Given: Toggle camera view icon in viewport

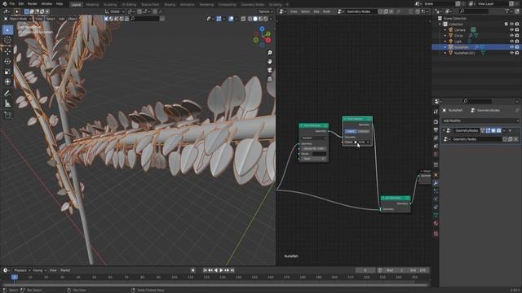Looking at the screenshot, I should [270, 70].
